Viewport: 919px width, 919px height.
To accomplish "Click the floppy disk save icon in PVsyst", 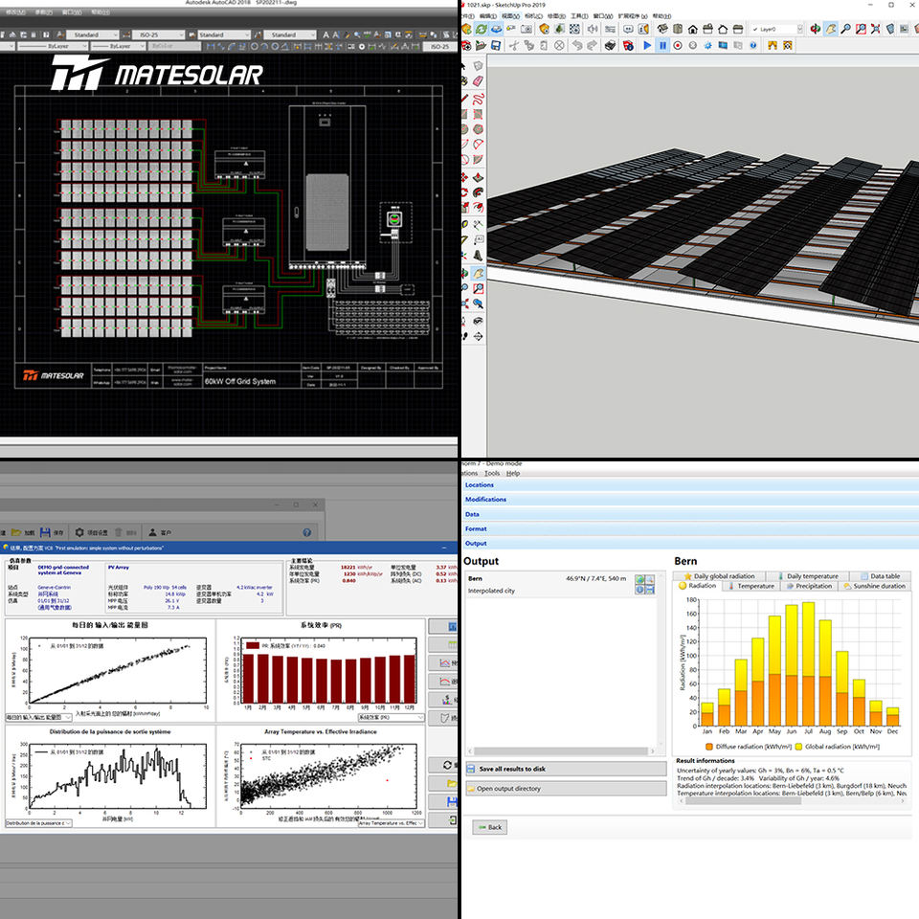I will (44, 532).
